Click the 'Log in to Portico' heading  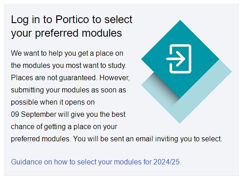coord(72,19)
